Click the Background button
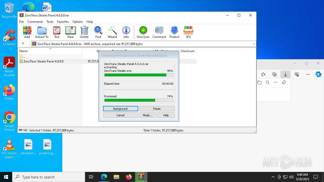324x182 pixels. (x=120, y=109)
